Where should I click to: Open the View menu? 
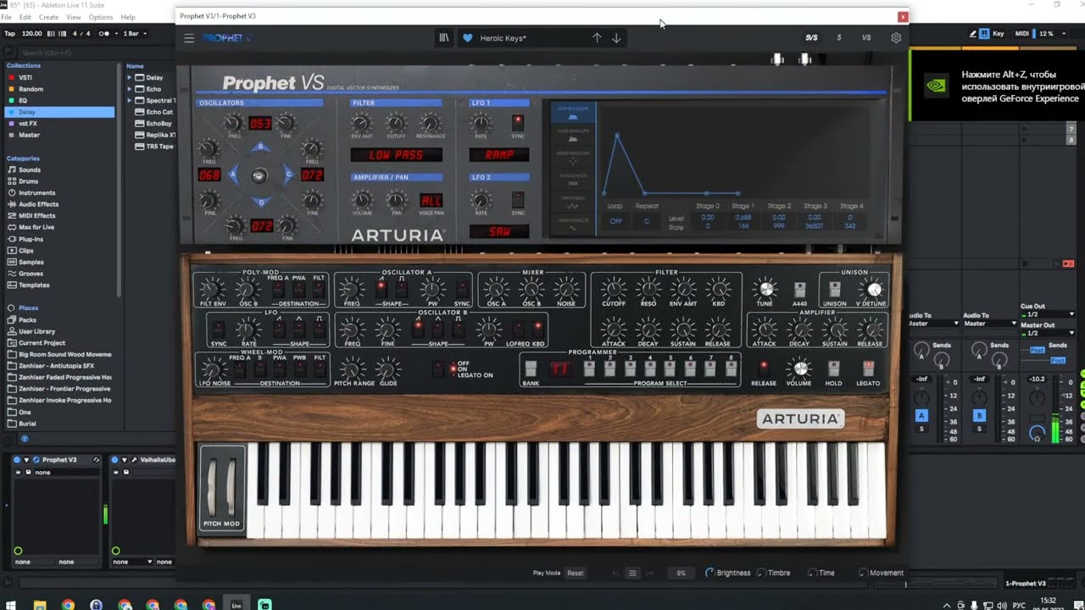click(74, 17)
